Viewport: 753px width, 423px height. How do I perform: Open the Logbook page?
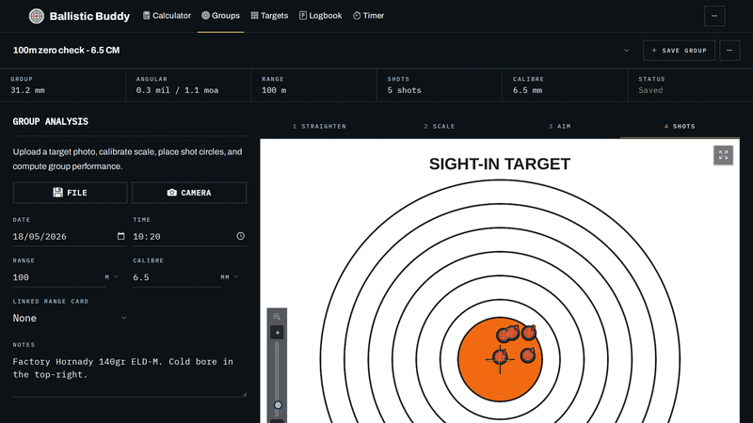(320, 16)
